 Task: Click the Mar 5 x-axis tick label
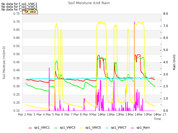click(x=50, y=114)
